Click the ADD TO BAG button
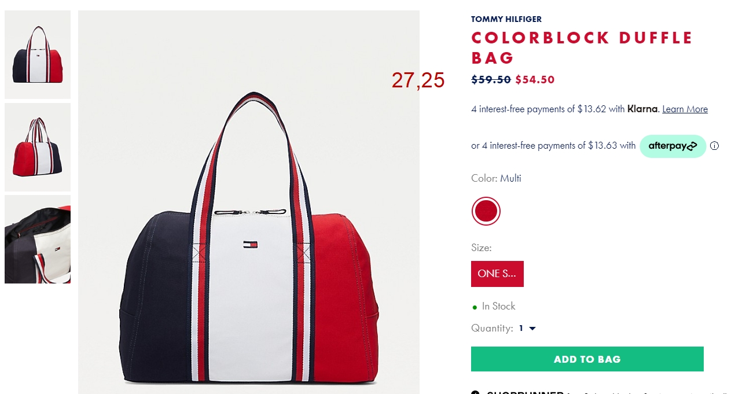The height and width of the screenshot is (394, 746). click(x=587, y=359)
